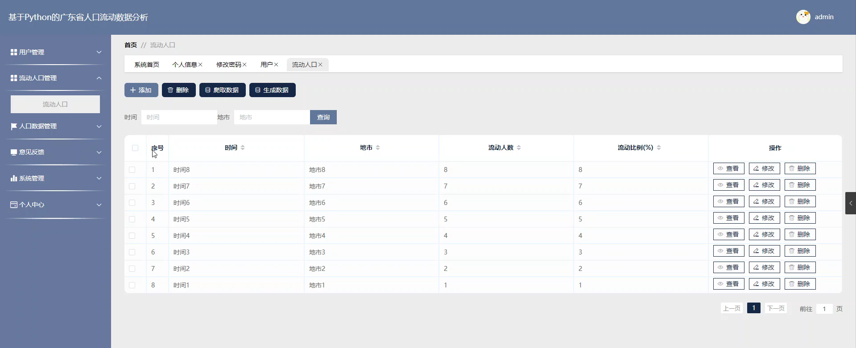
Task: Close the 用户 tab
Action: click(276, 65)
